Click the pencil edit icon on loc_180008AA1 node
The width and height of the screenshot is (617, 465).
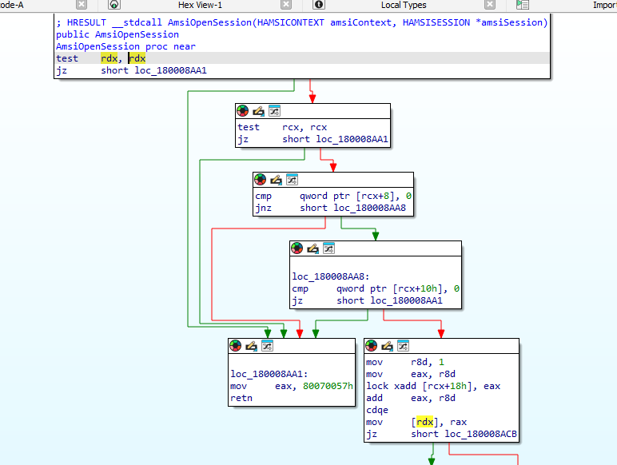point(251,346)
